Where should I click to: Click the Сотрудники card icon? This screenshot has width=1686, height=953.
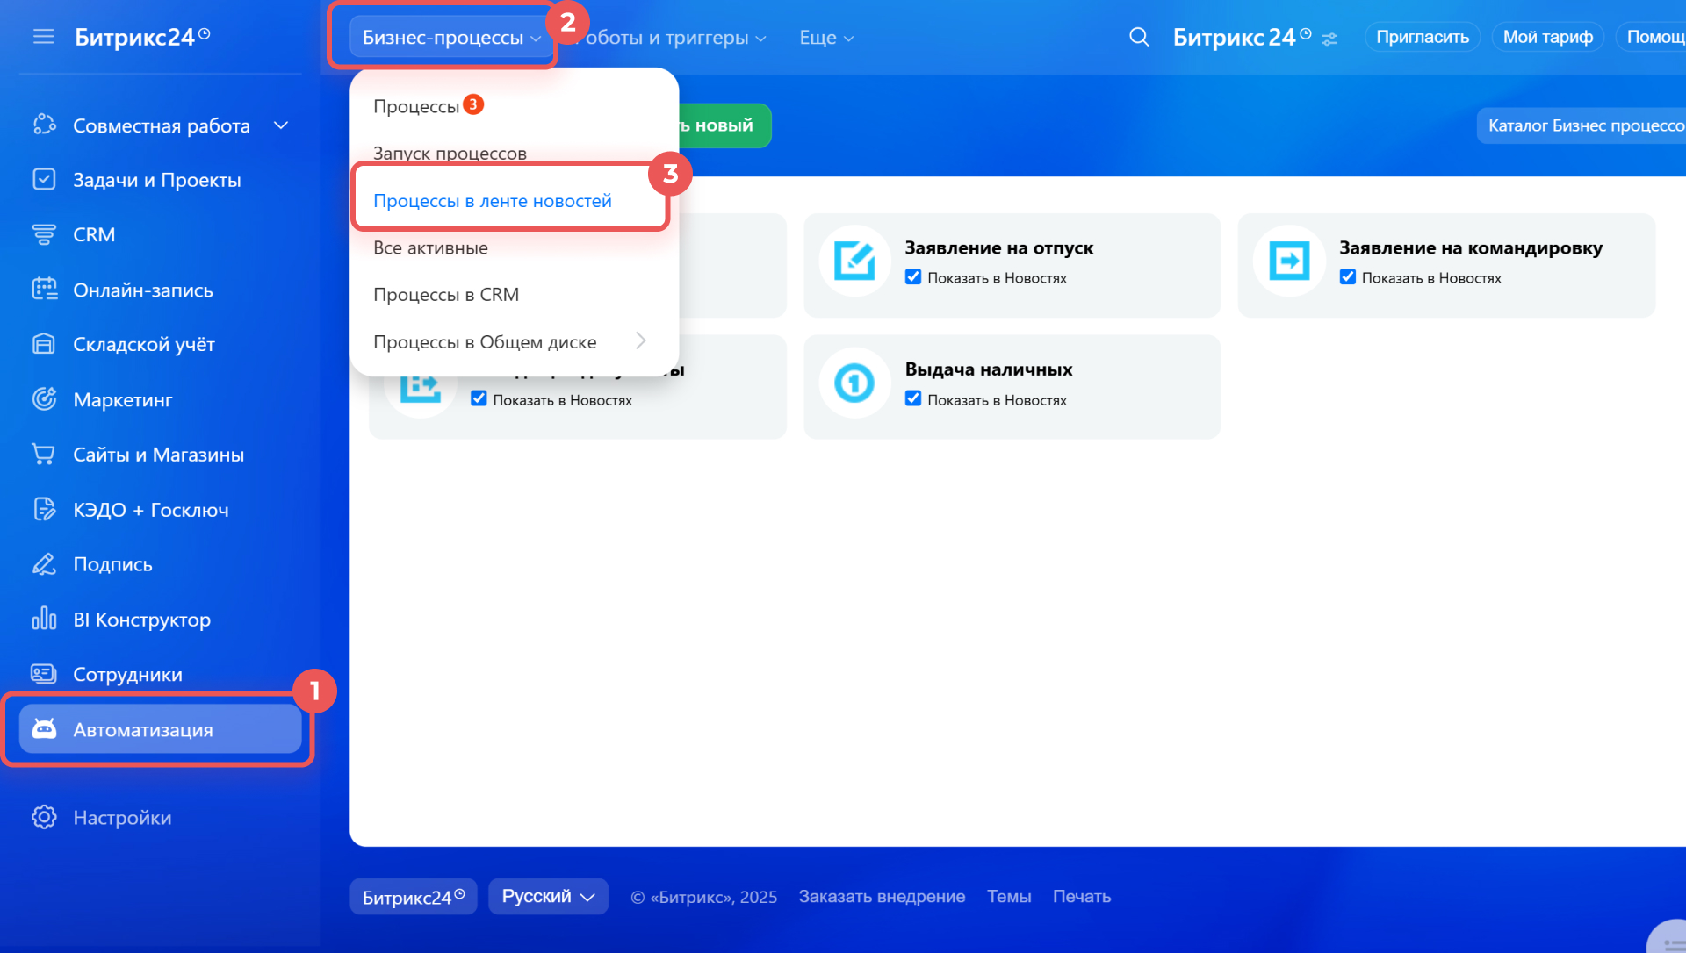(x=44, y=674)
